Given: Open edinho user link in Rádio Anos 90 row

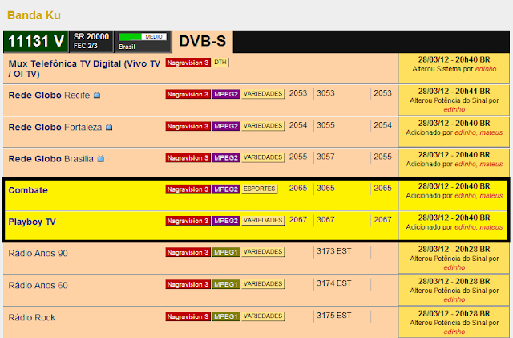Looking at the screenshot, I should pyautogui.click(x=454, y=267).
